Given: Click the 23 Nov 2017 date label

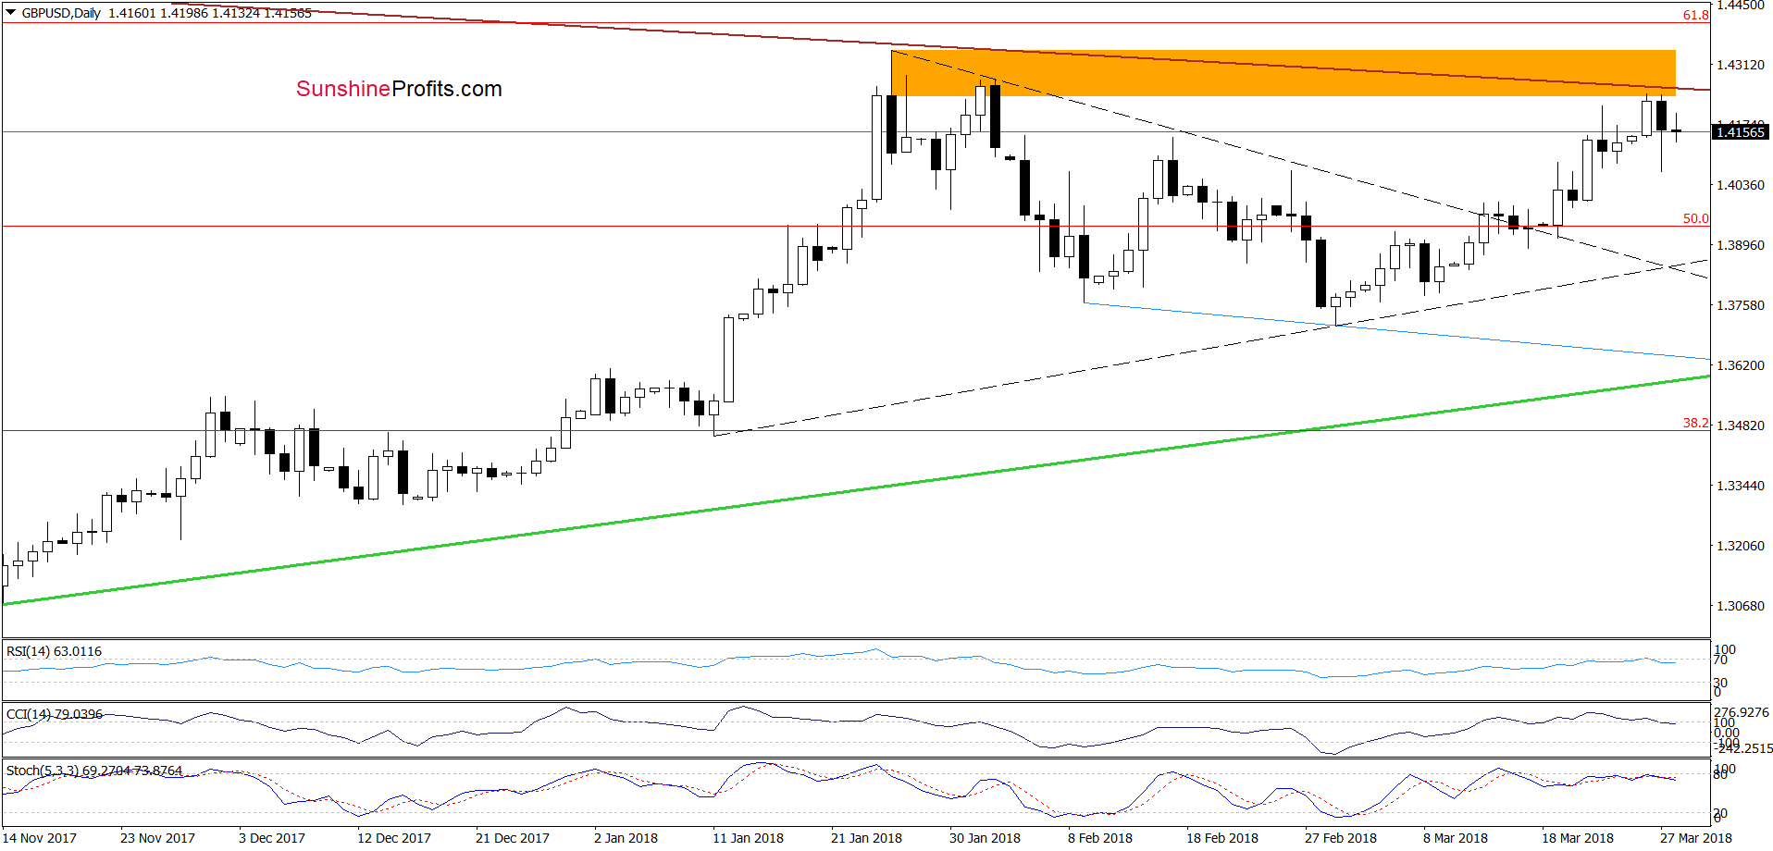Looking at the screenshot, I should pyautogui.click(x=157, y=838).
